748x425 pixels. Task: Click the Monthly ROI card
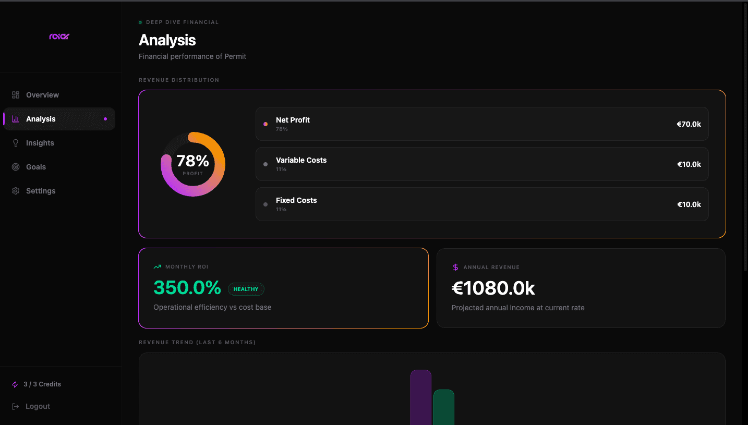[283, 288]
